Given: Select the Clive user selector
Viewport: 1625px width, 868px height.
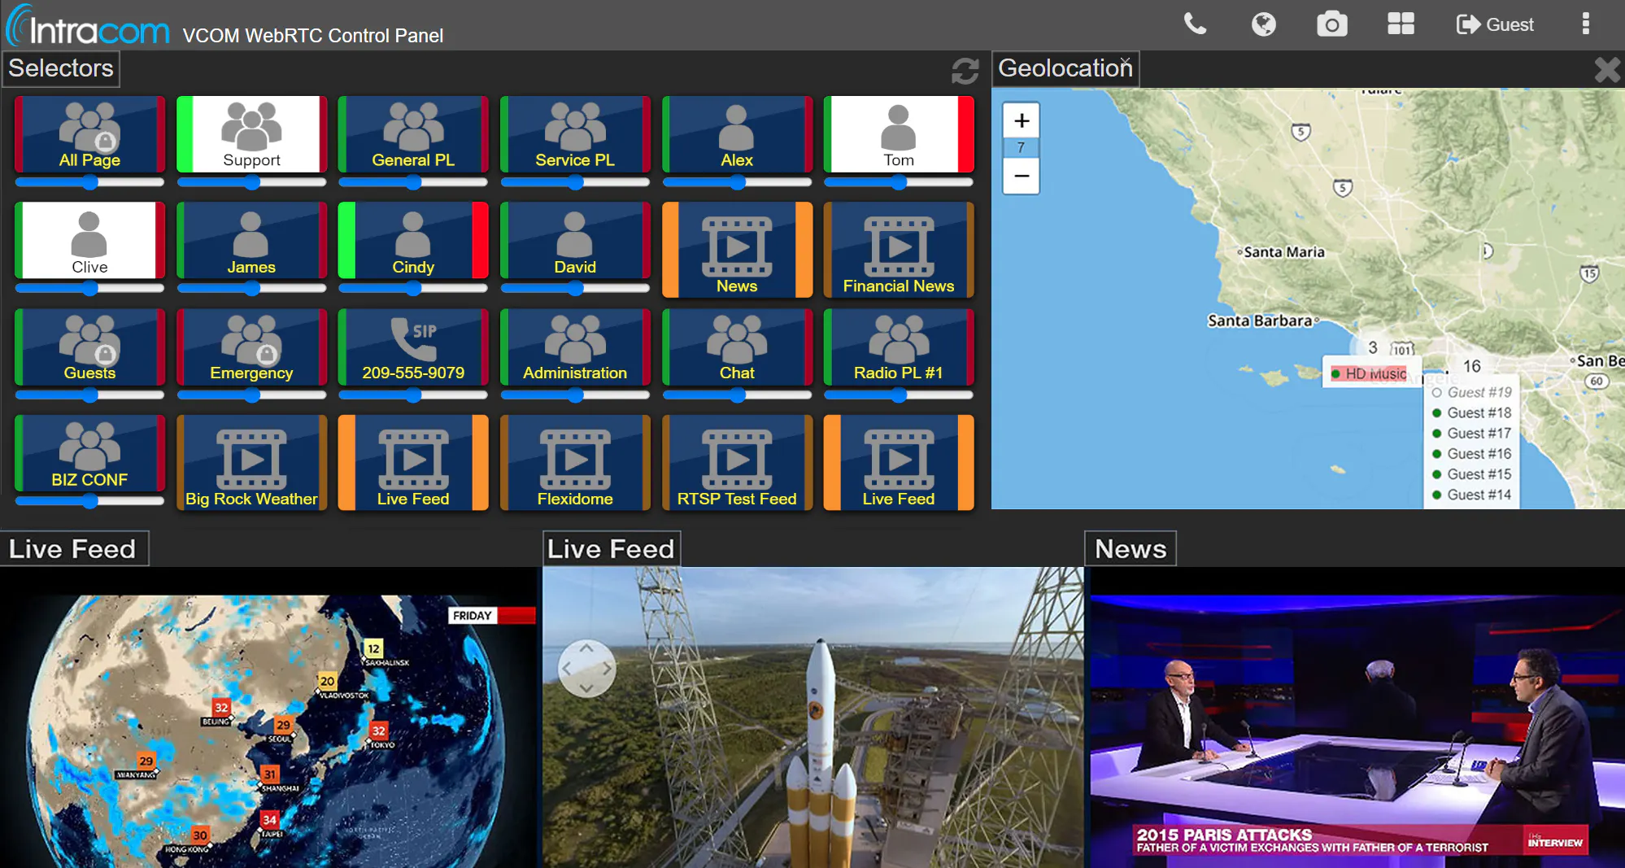Looking at the screenshot, I should 89,241.
